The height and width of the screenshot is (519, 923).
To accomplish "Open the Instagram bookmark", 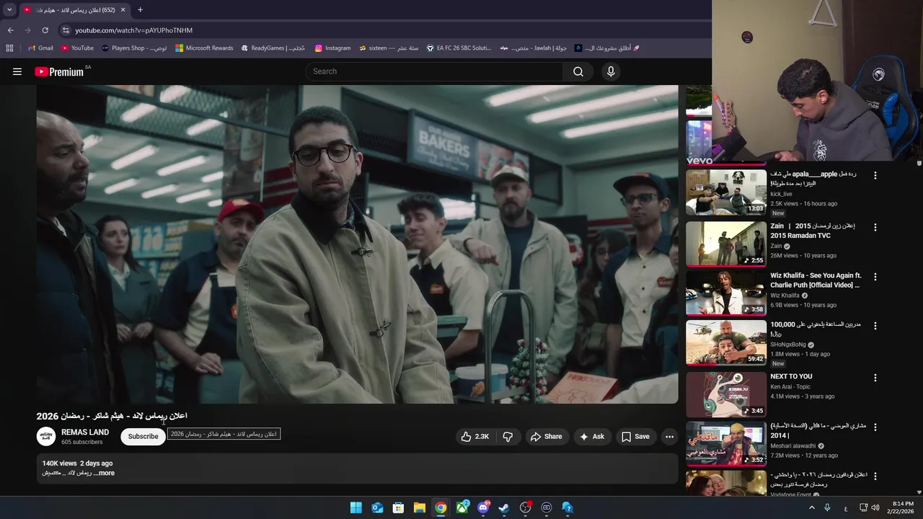I will point(332,48).
